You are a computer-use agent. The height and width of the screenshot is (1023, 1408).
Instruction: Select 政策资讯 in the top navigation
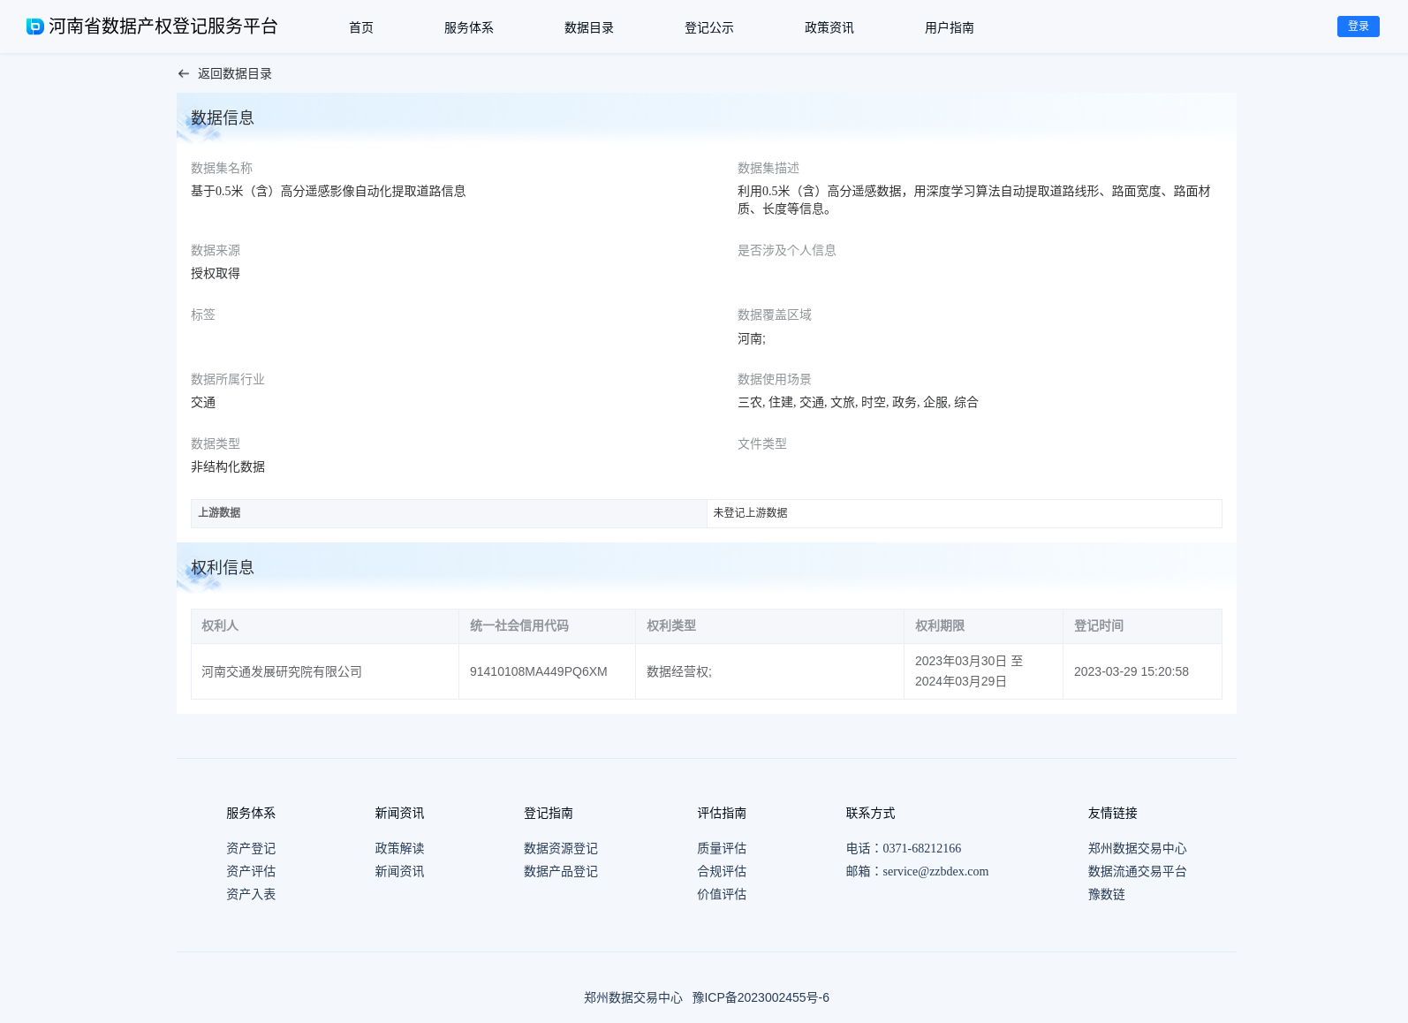pyautogui.click(x=829, y=27)
